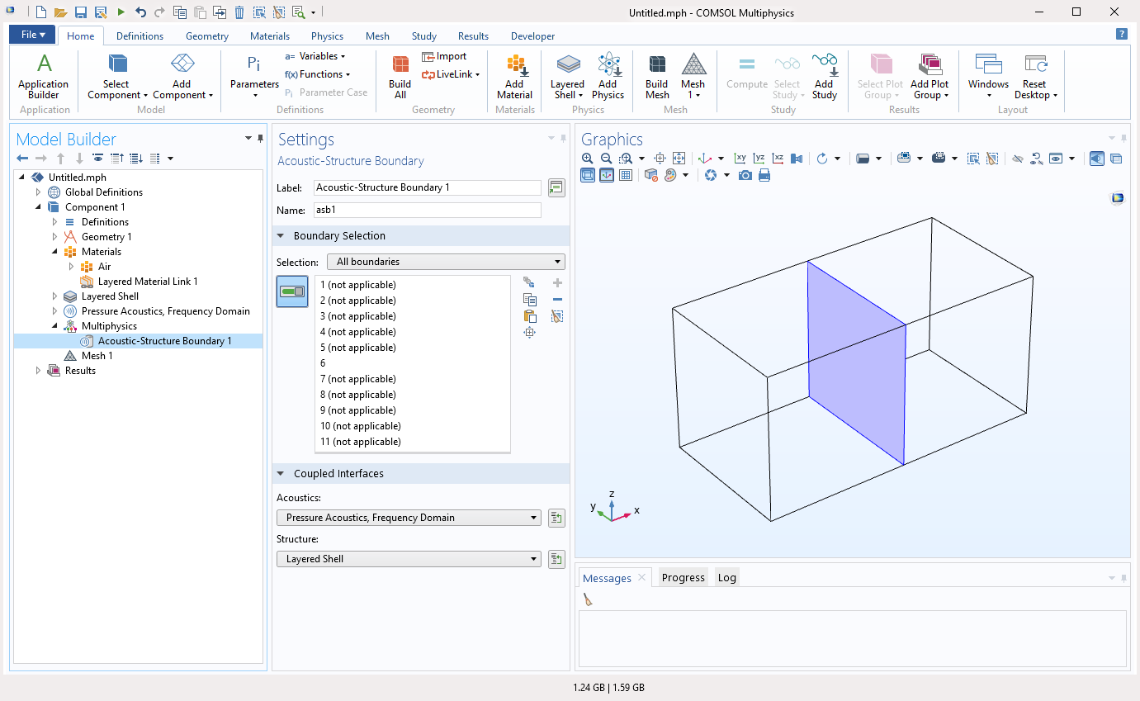Screen dimensions: 1140x701
Task: Collapse the Coupled Interfaces section
Action: pyautogui.click(x=281, y=474)
